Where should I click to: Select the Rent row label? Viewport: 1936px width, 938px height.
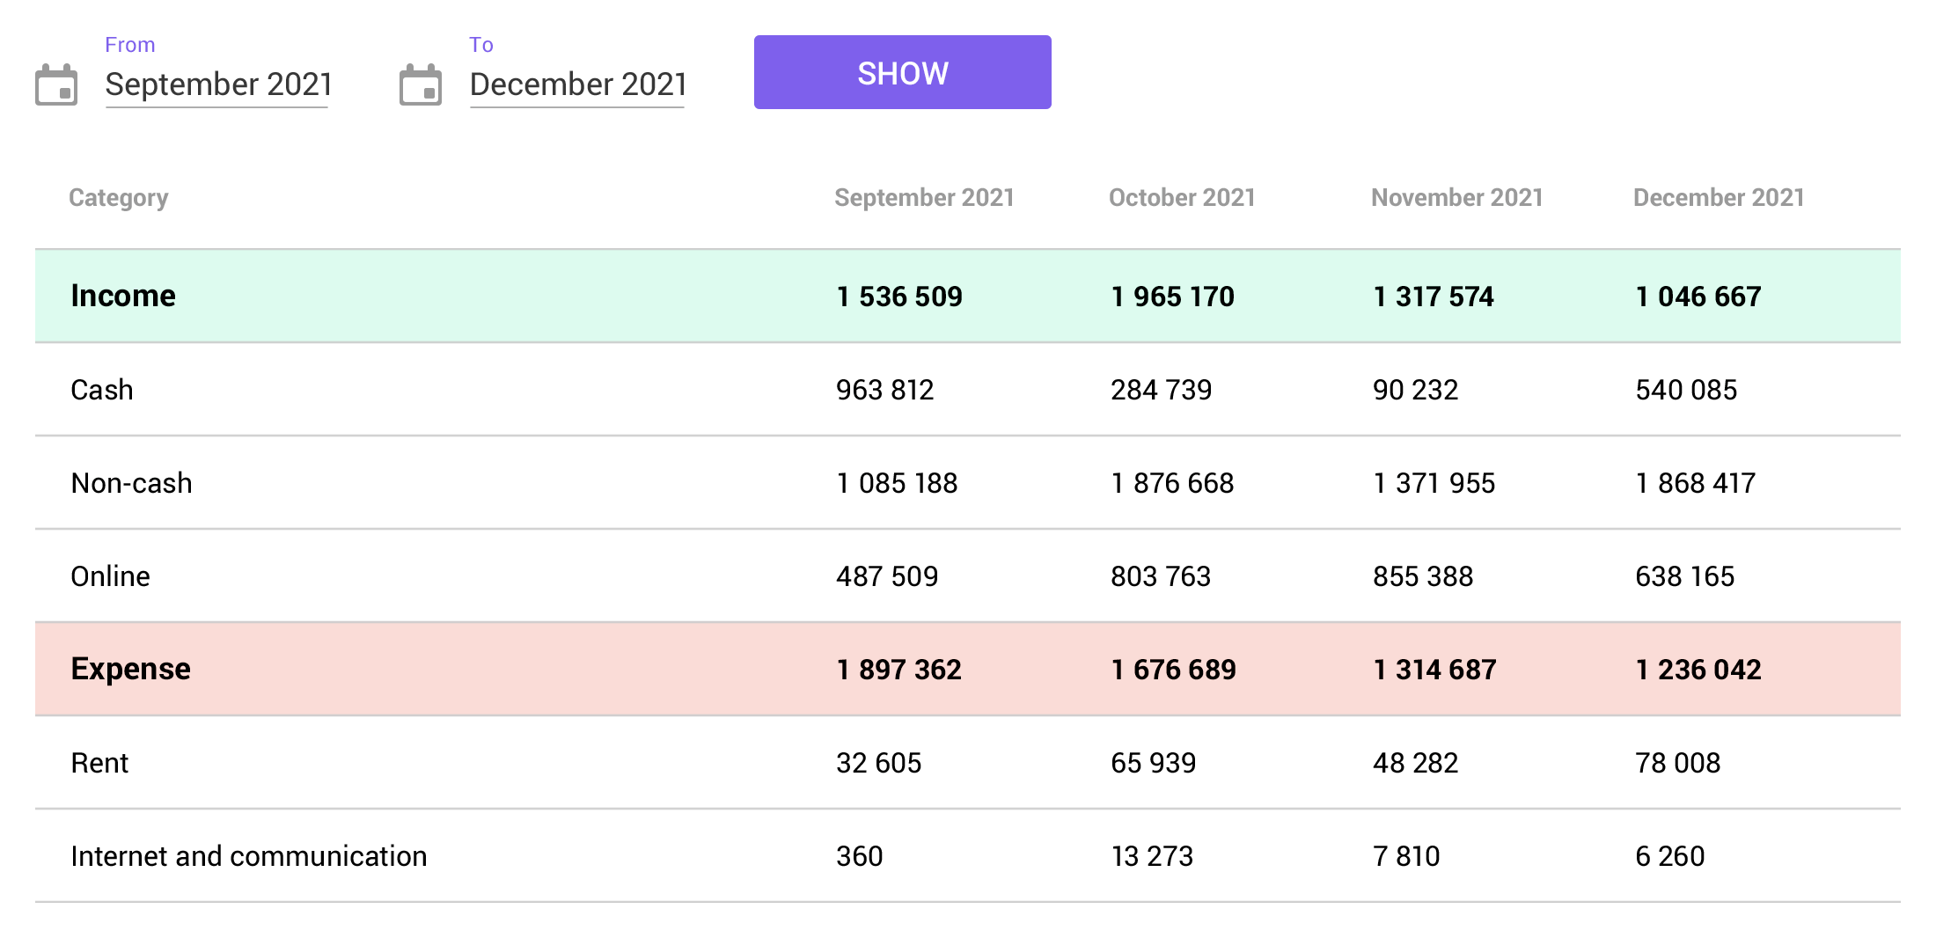(99, 763)
